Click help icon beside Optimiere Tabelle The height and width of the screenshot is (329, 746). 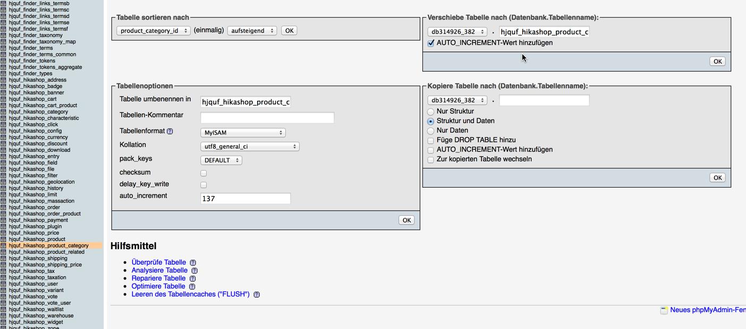pyautogui.click(x=192, y=286)
